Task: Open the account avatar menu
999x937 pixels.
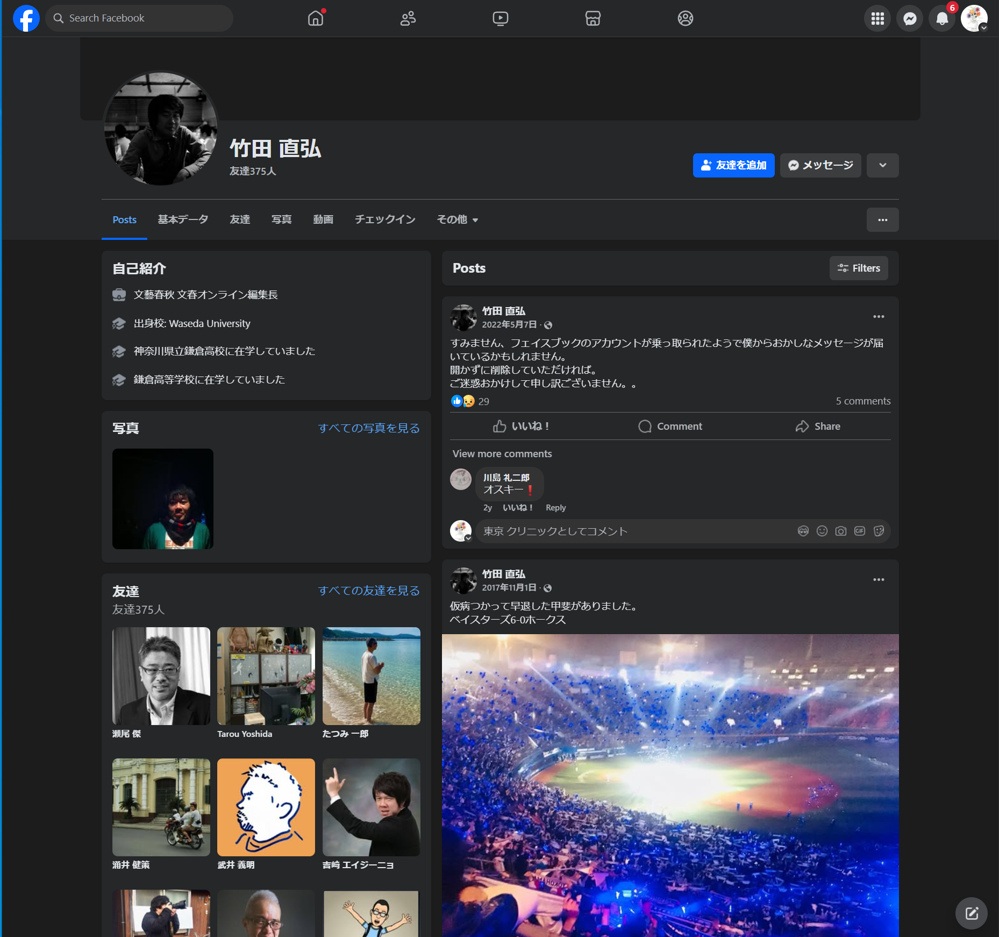Action: (x=974, y=18)
